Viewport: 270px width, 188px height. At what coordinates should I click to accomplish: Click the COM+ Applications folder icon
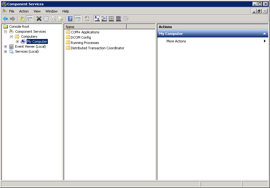click(68, 32)
